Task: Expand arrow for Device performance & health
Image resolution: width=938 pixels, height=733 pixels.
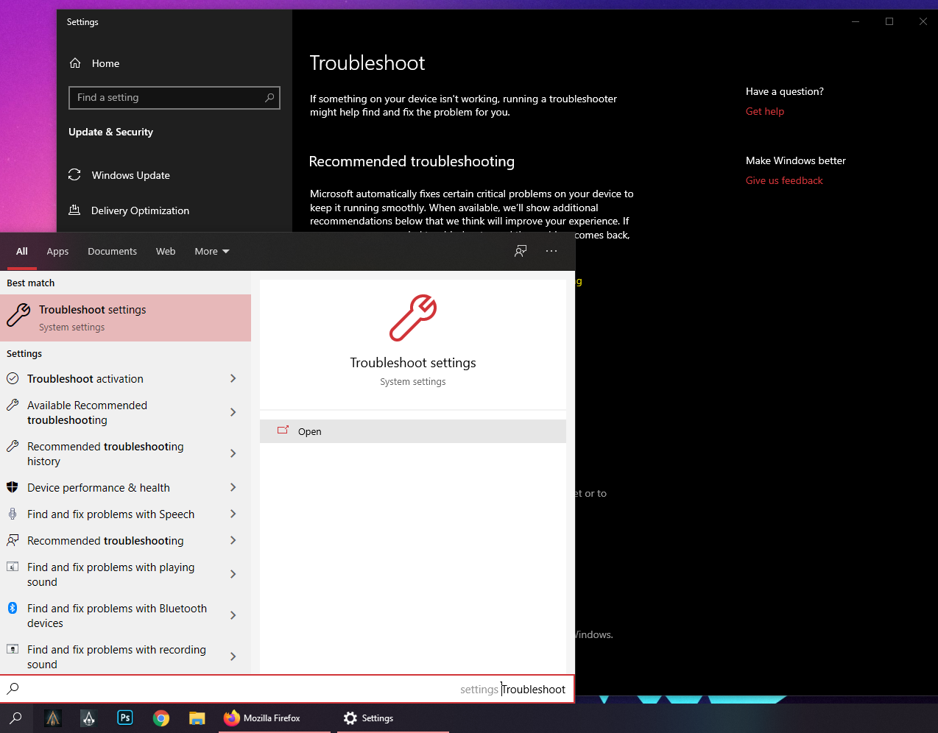Action: (x=233, y=487)
